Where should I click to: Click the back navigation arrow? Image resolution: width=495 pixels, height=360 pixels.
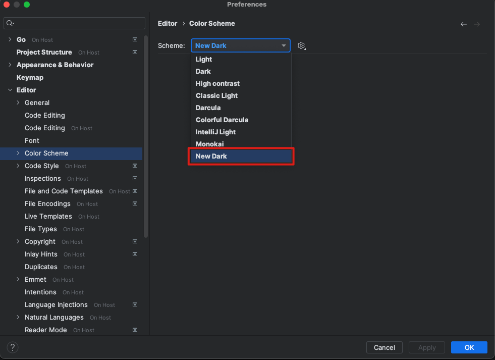point(463,24)
